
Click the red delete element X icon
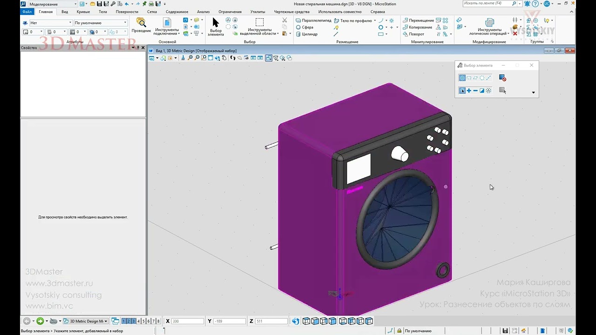515,33
